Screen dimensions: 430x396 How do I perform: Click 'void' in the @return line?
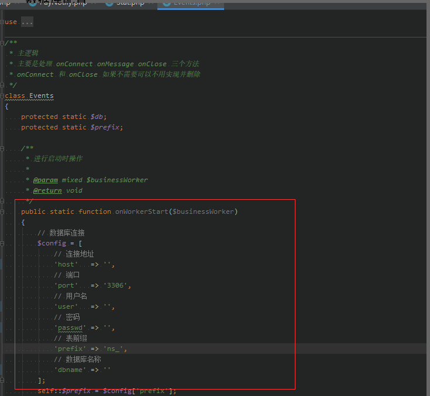[x=74, y=190]
